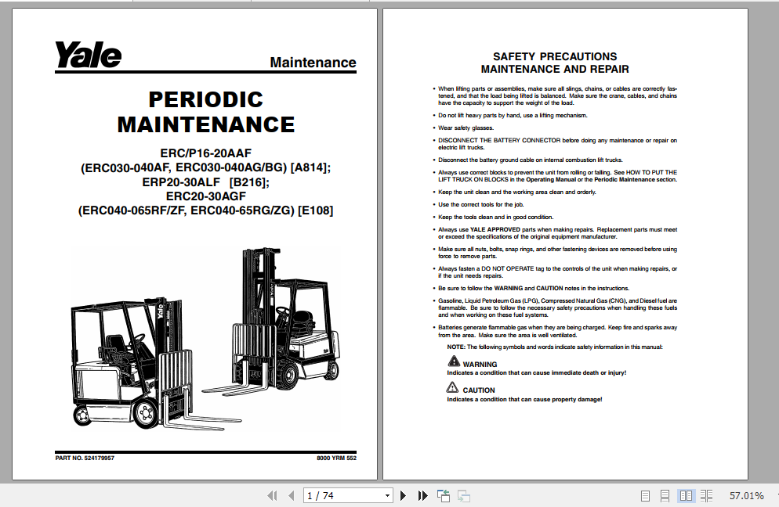Click the ERP20-30ALF [B216] model line
The width and height of the screenshot is (779, 507).
(x=205, y=182)
